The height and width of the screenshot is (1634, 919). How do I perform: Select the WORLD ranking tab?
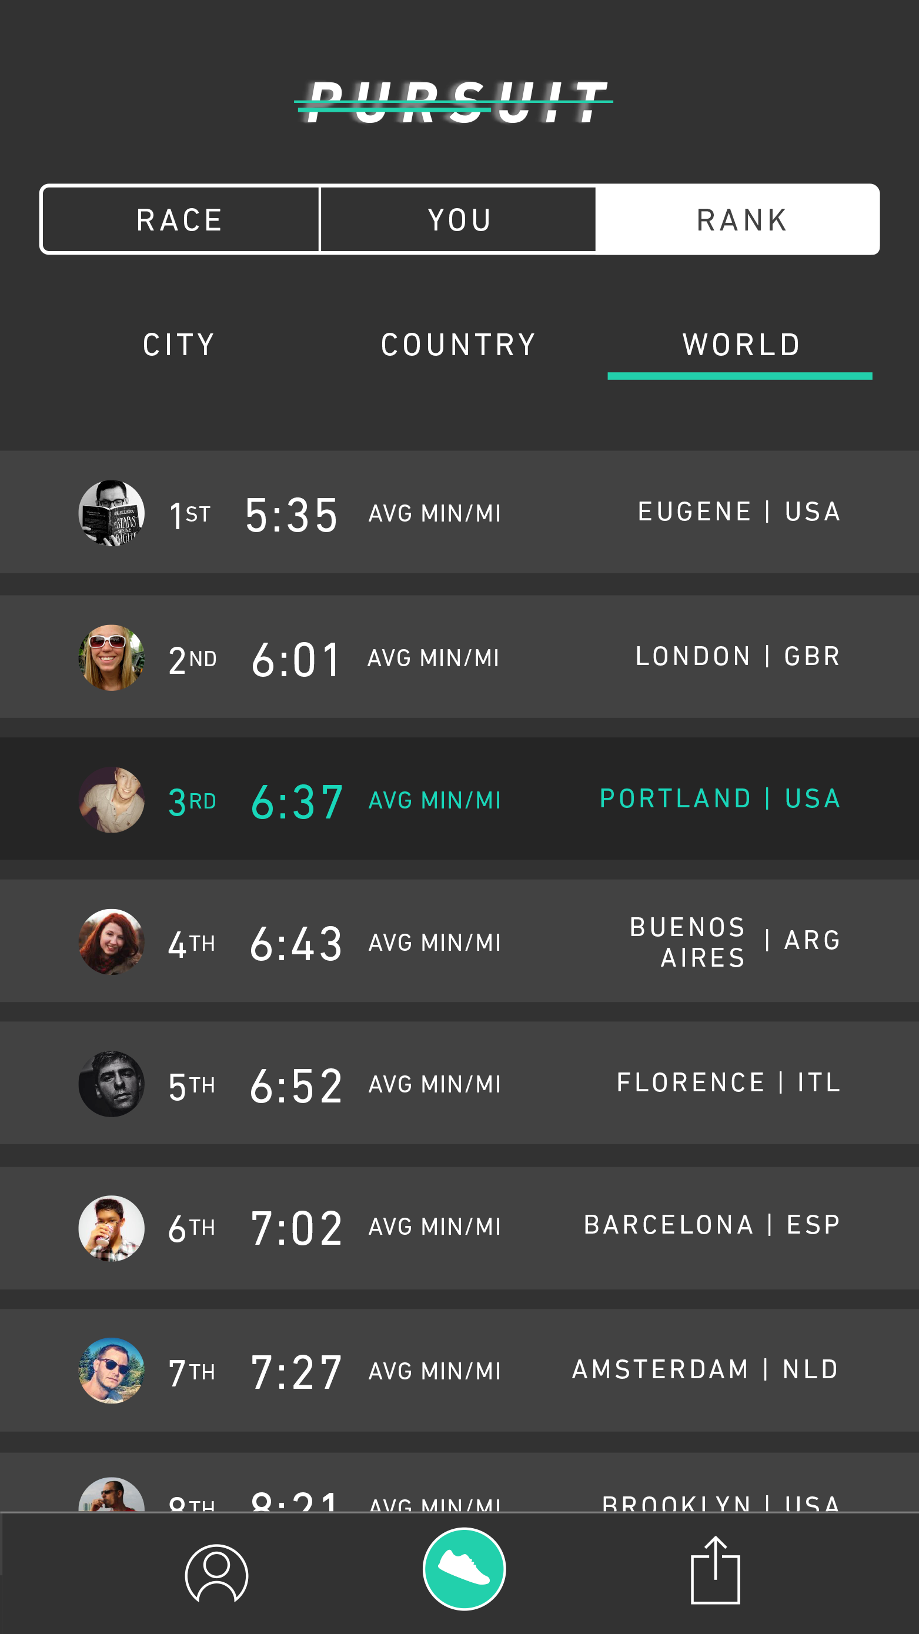[x=741, y=345]
